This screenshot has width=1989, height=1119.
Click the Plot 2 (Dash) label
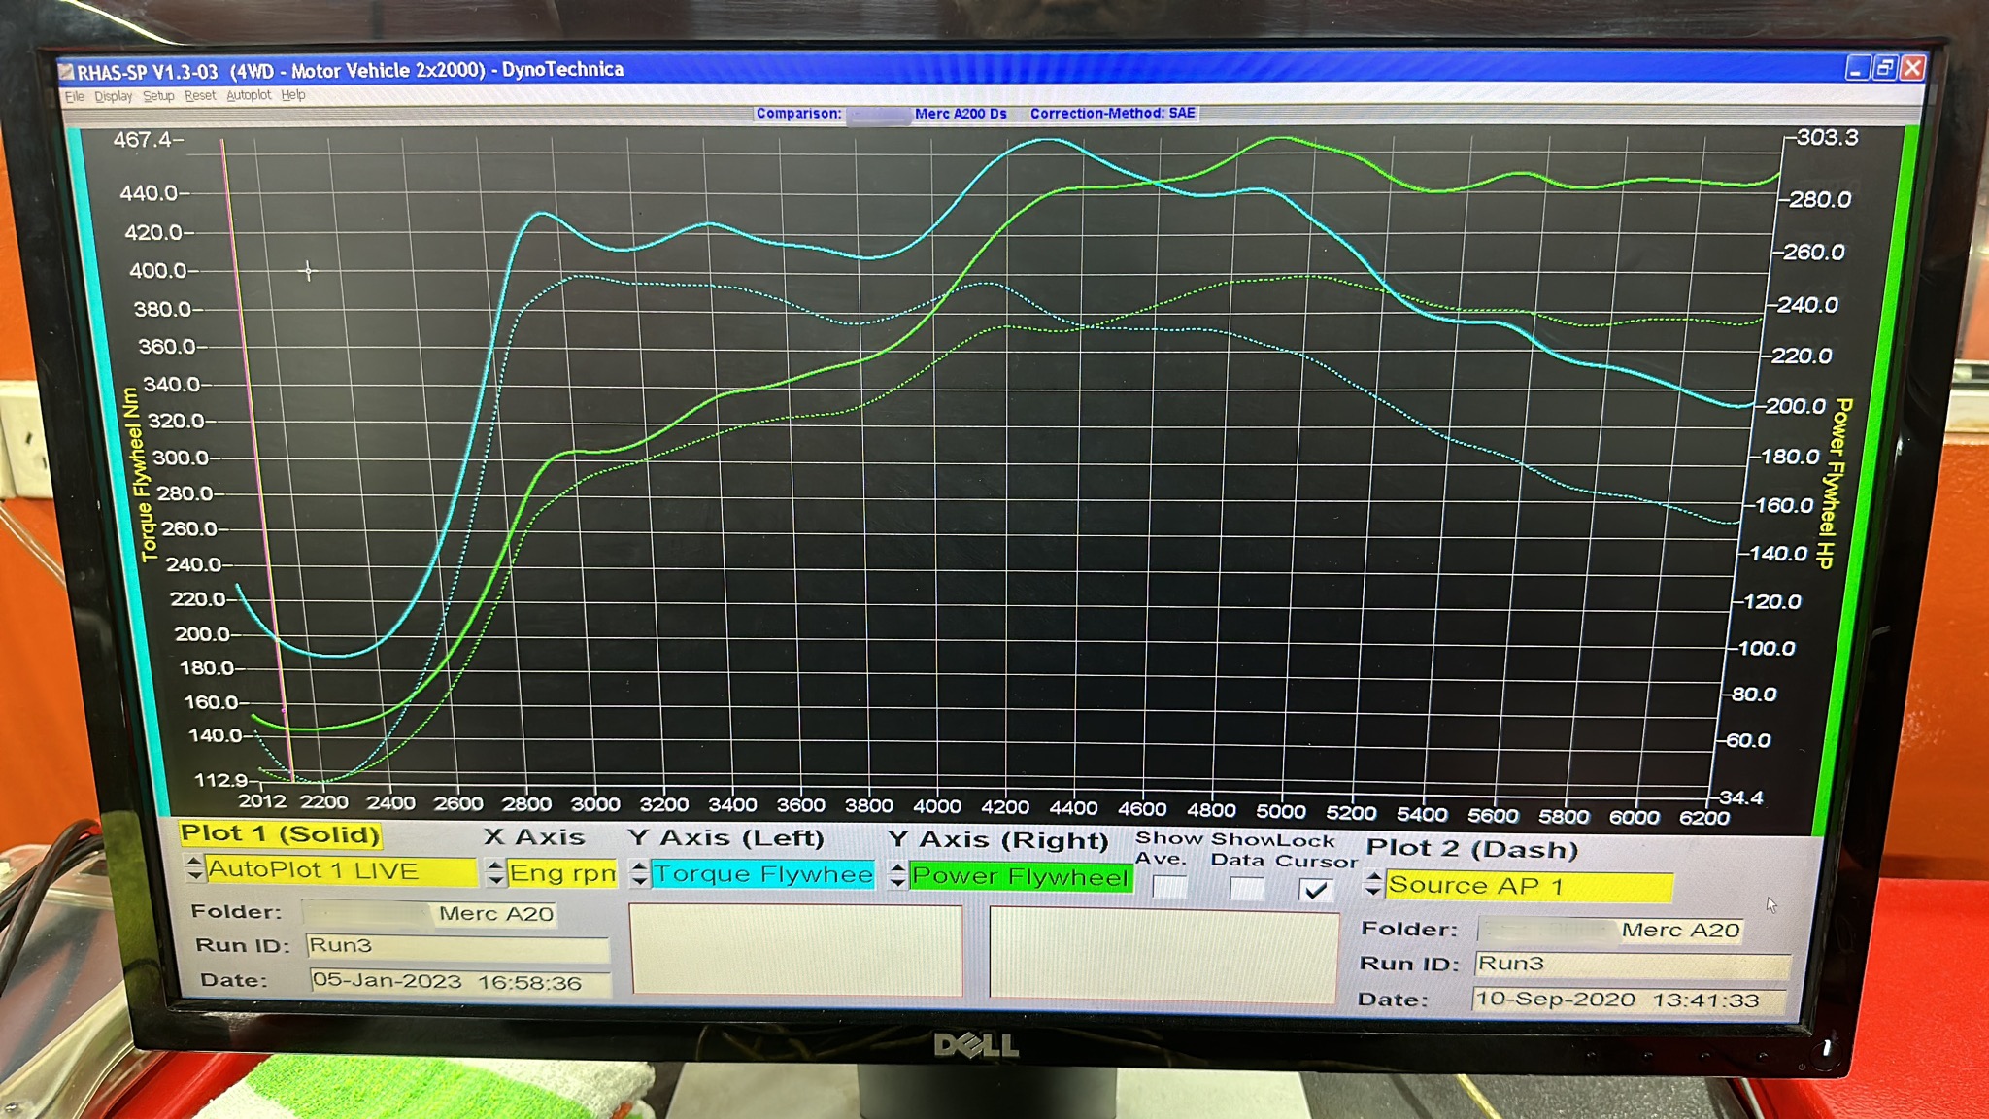(1471, 848)
